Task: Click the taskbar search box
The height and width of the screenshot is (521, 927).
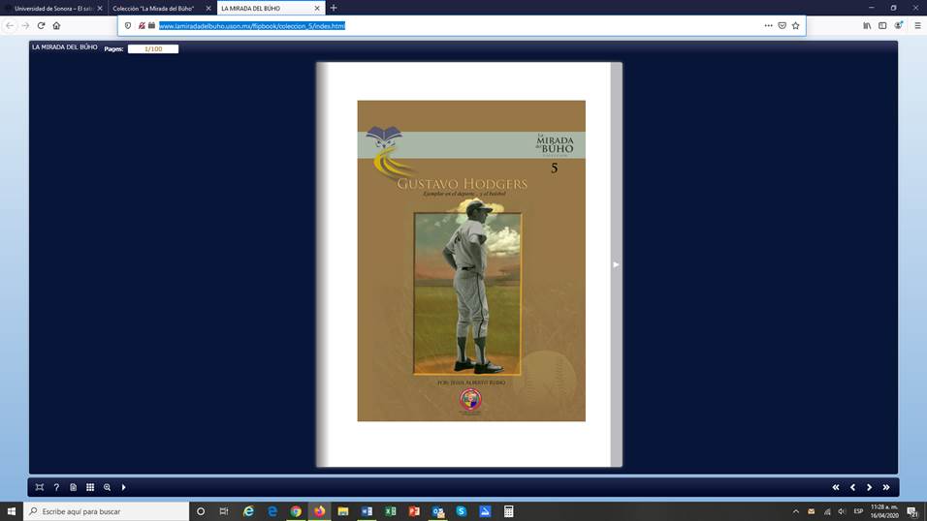Action: coord(107,511)
